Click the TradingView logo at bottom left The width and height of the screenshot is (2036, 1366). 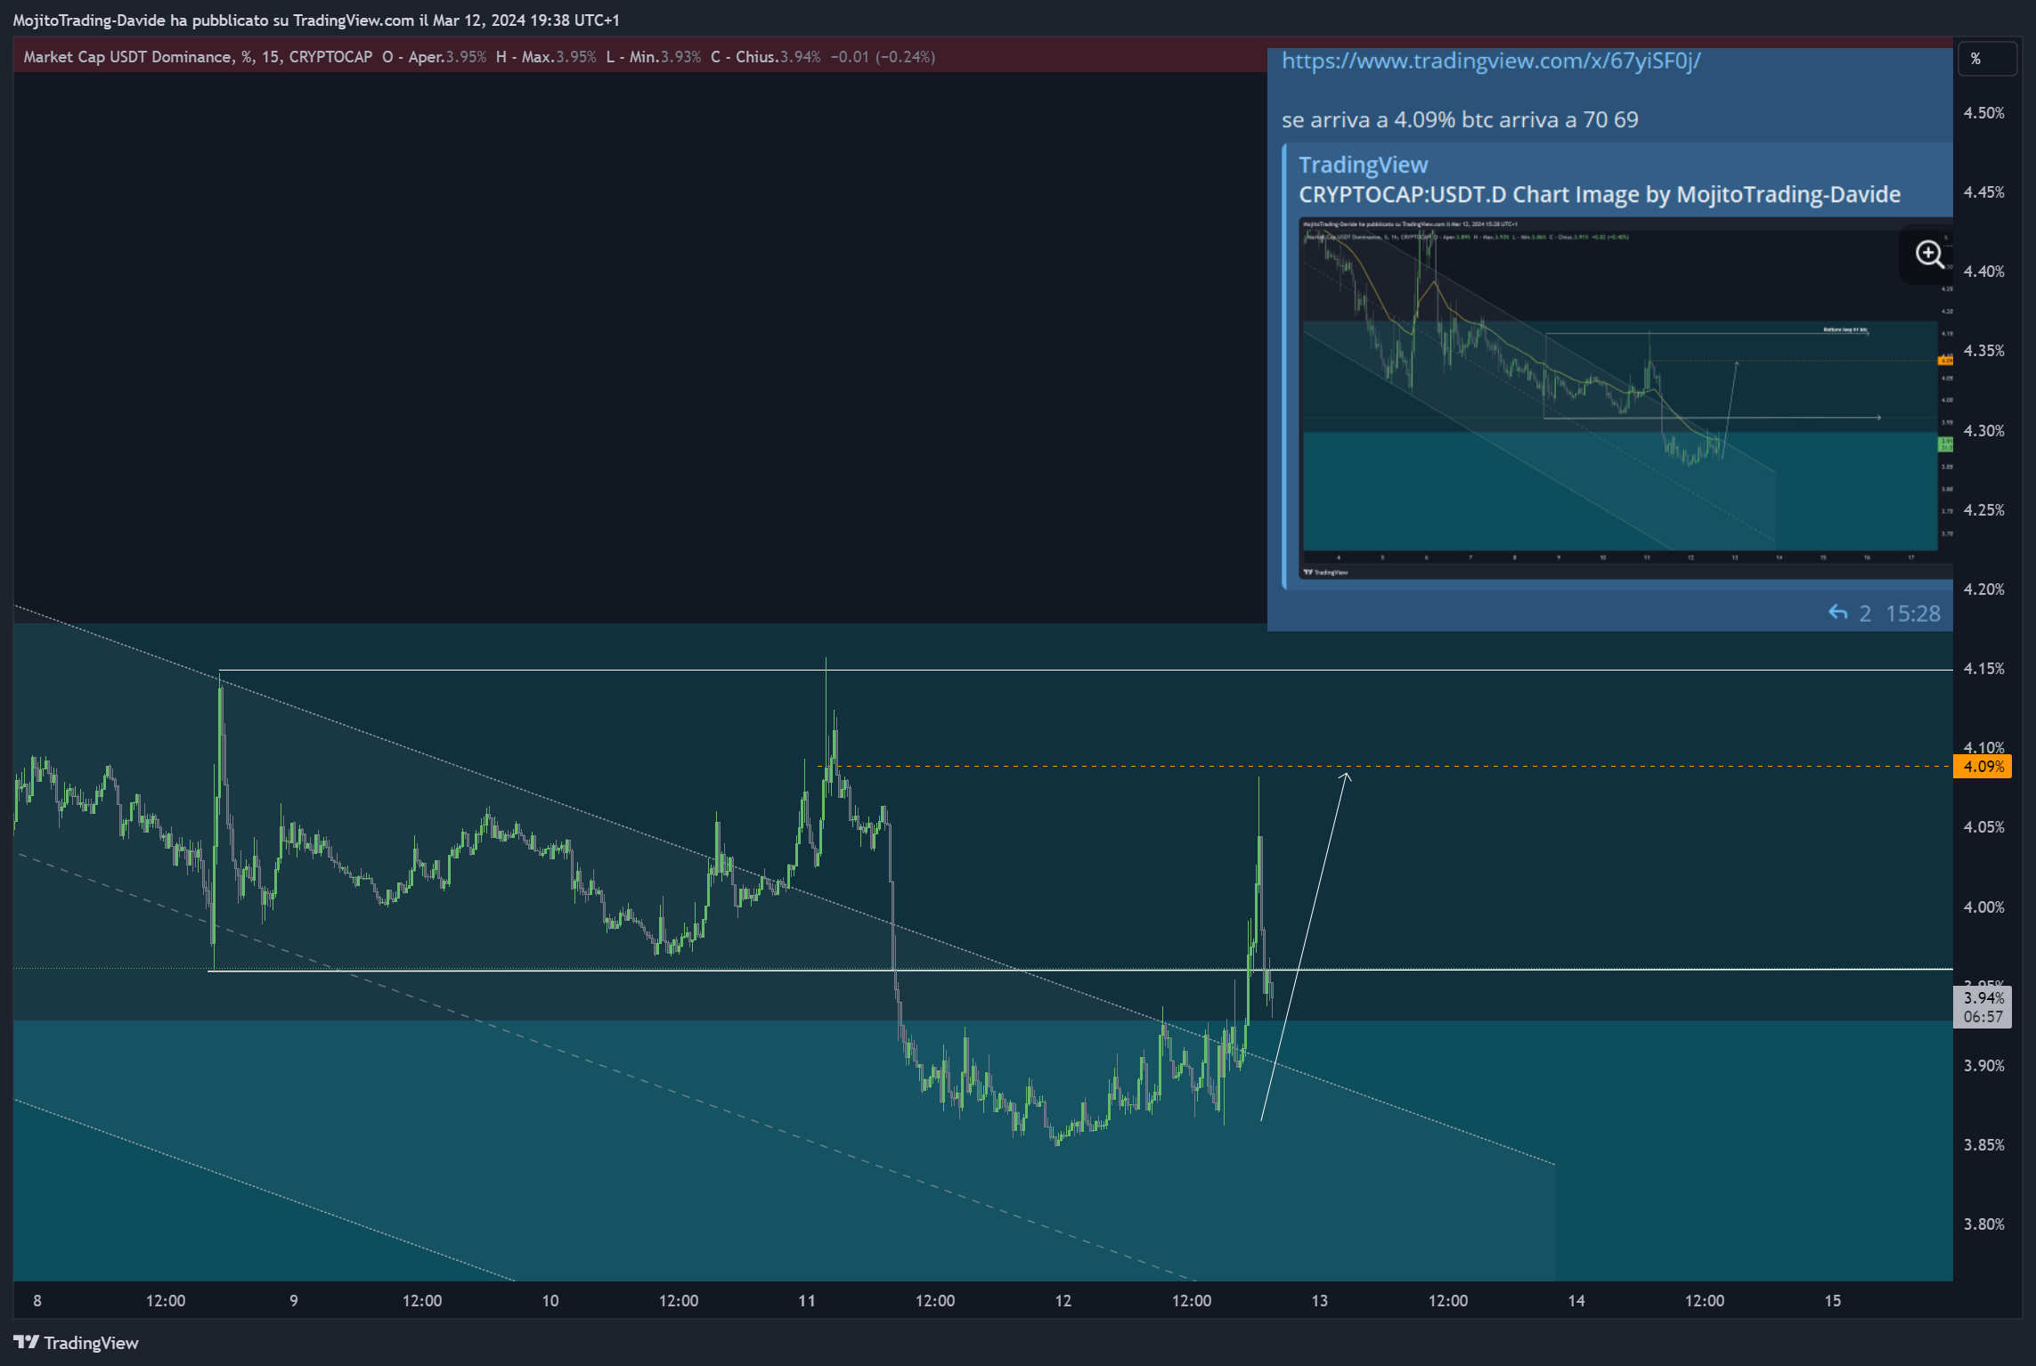tap(76, 1342)
